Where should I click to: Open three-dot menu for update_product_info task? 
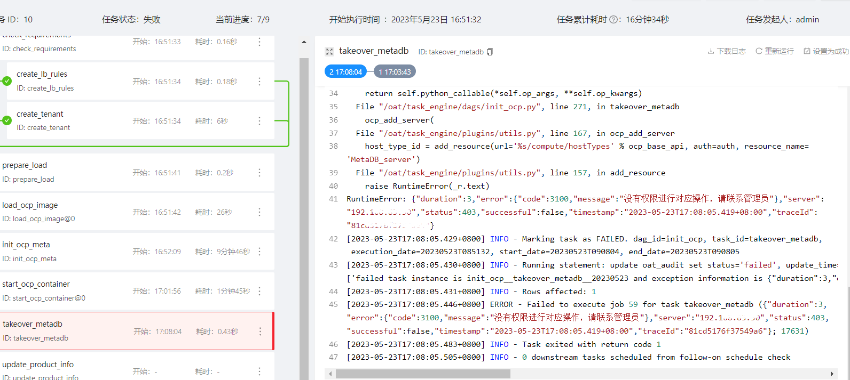[x=259, y=371]
